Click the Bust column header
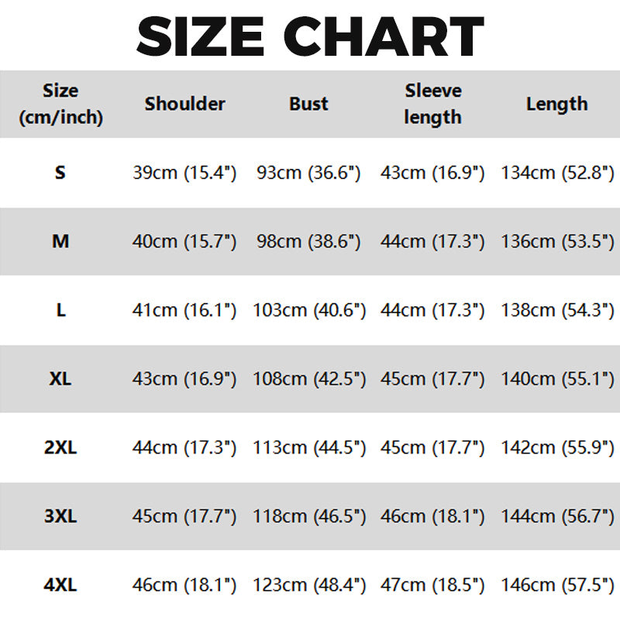The height and width of the screenshot is (620, 620). point(308,104)
